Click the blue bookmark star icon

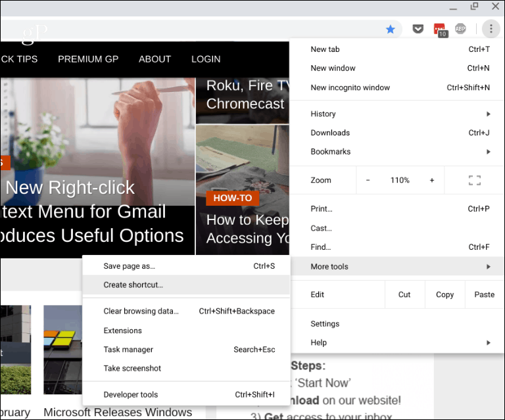click(x=391, y=30)
